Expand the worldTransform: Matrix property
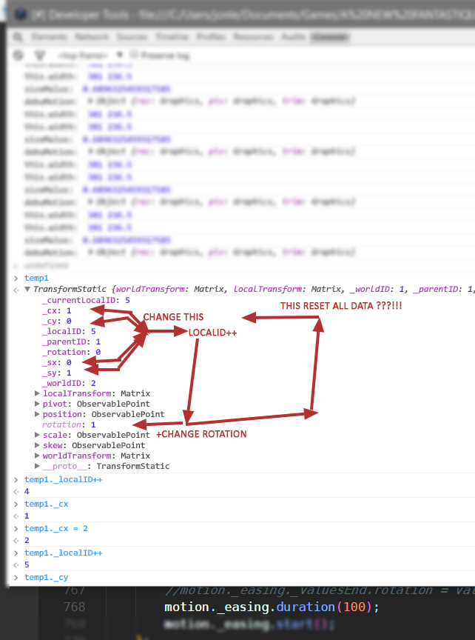Viewport: 475px width, 640px height. pos(37,456)
